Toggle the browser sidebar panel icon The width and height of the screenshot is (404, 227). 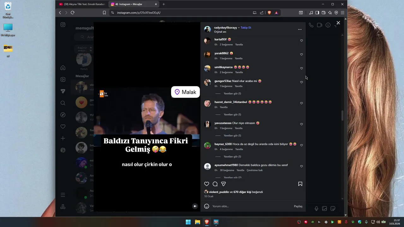click(317, 13)
